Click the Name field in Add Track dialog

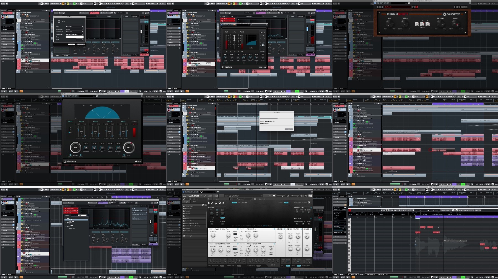tap(75, 37)
